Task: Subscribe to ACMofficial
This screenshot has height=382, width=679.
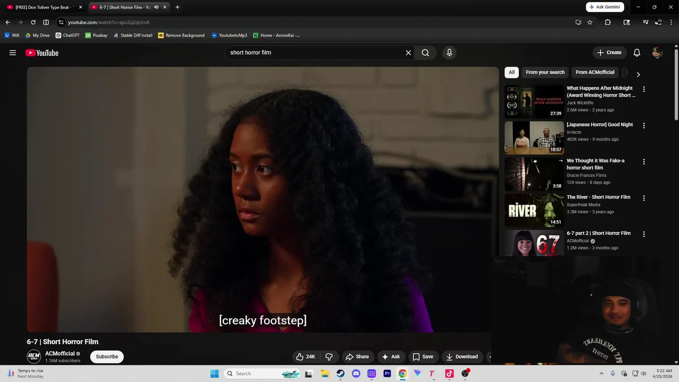Action: (x=107, y=357)
